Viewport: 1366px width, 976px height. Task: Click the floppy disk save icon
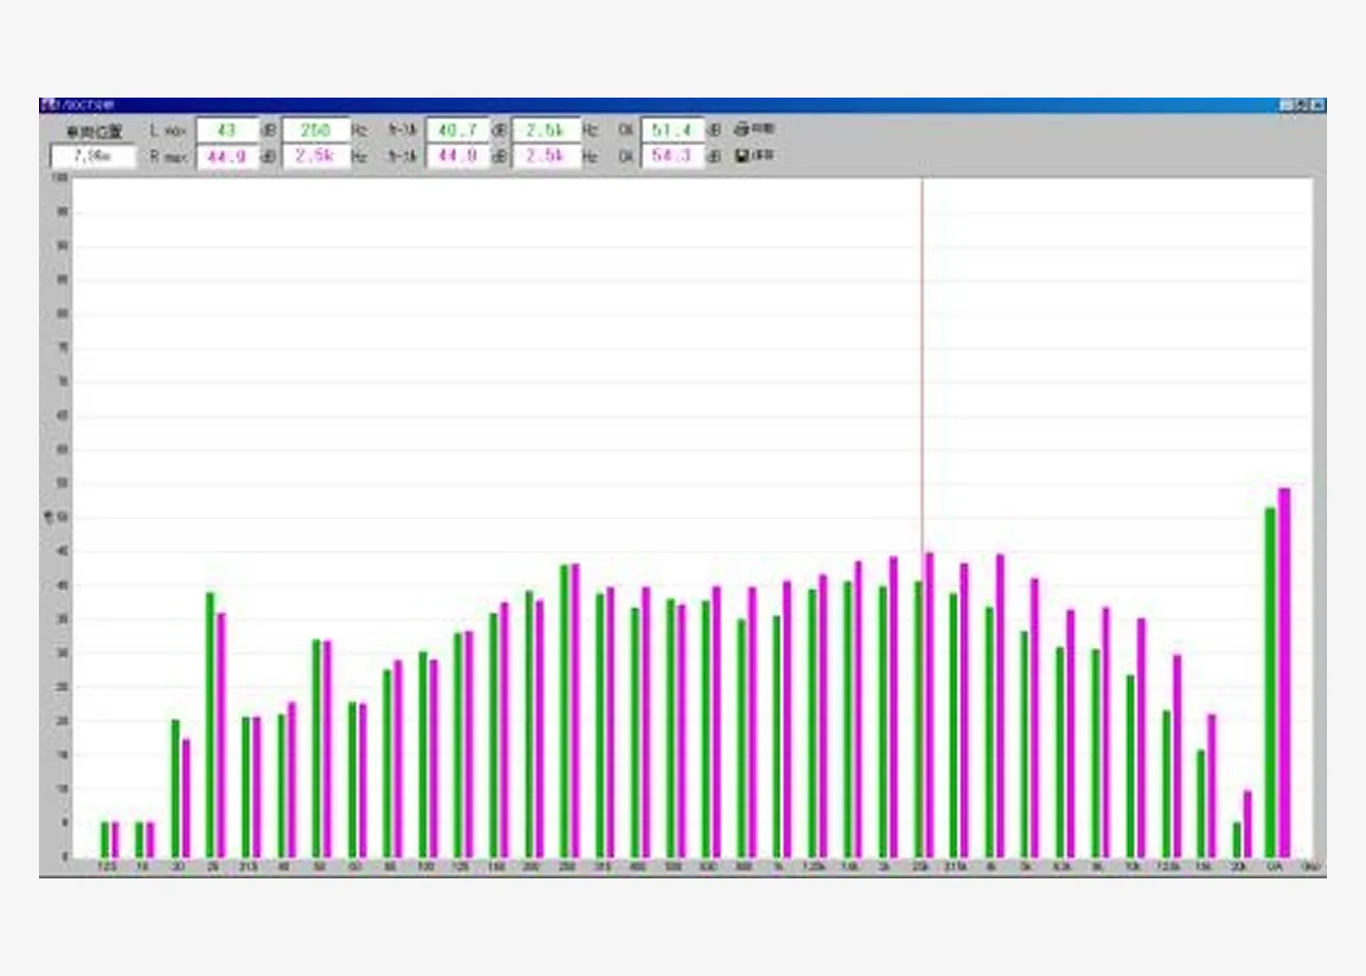click(x=743, y=155)
